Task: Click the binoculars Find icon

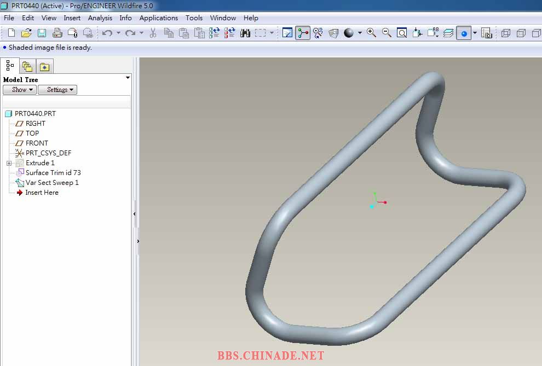Action: [x=245, y=33]
